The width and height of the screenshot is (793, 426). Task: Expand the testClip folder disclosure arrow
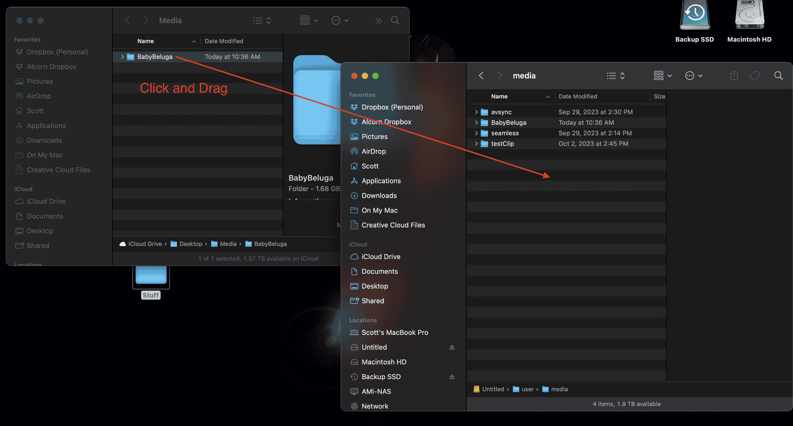point(476,144)
